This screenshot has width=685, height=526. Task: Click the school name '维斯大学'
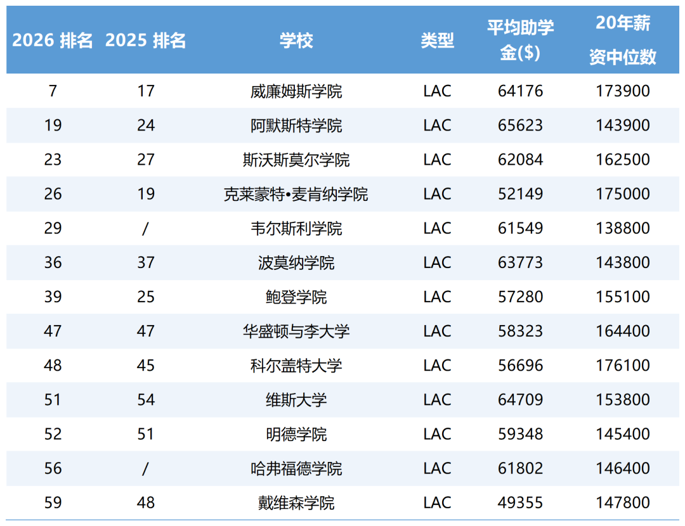click(x=296, y=400)
